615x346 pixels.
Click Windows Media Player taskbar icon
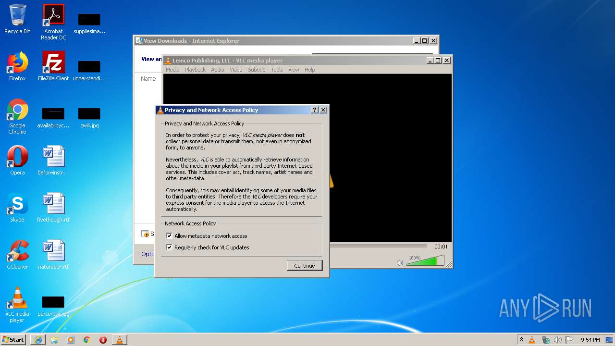(x=71, y=340)
